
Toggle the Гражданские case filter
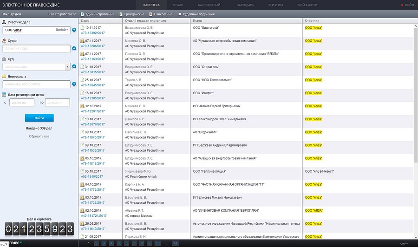click(132, 14)
